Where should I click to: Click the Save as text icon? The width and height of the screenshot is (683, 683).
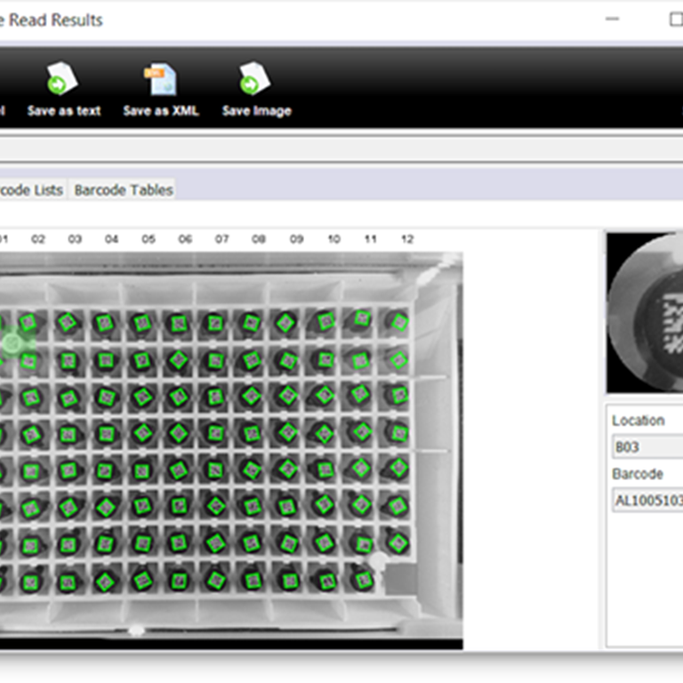tap(63, 92)
